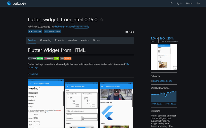Image resolution: width=206 pixels, height=137 pixels.
Task: Click the pub v0.16.0 badge
Action: (66, 59)
